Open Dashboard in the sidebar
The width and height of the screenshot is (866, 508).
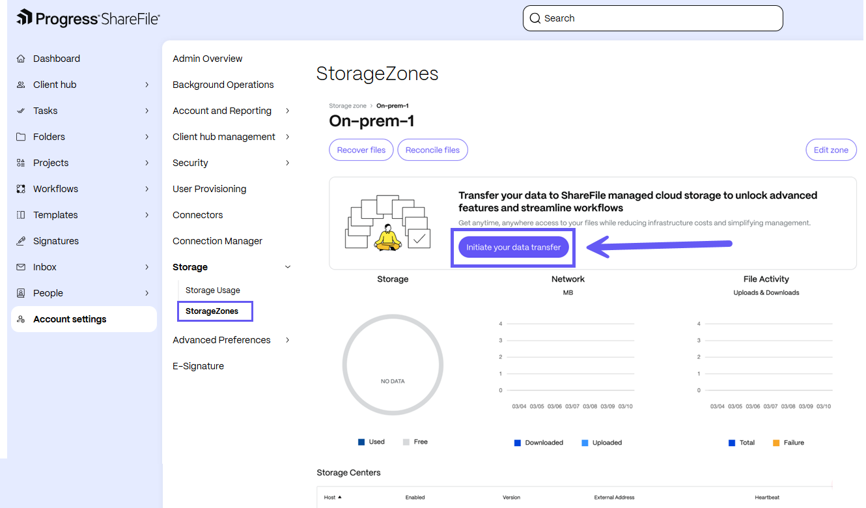[x=57, y=59]
